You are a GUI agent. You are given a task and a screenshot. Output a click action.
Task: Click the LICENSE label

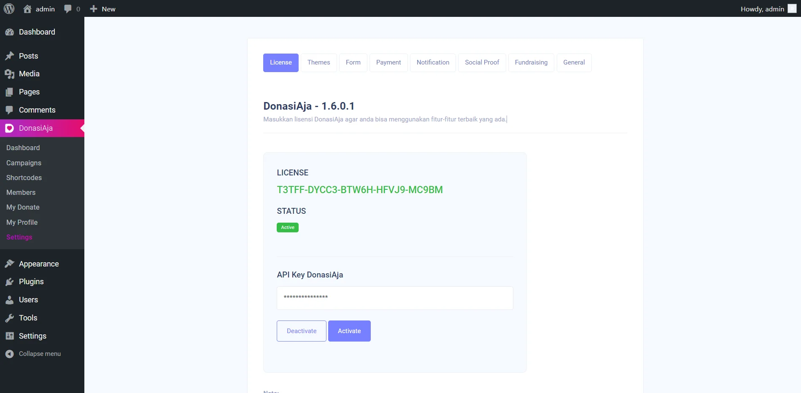pos(293,172)
